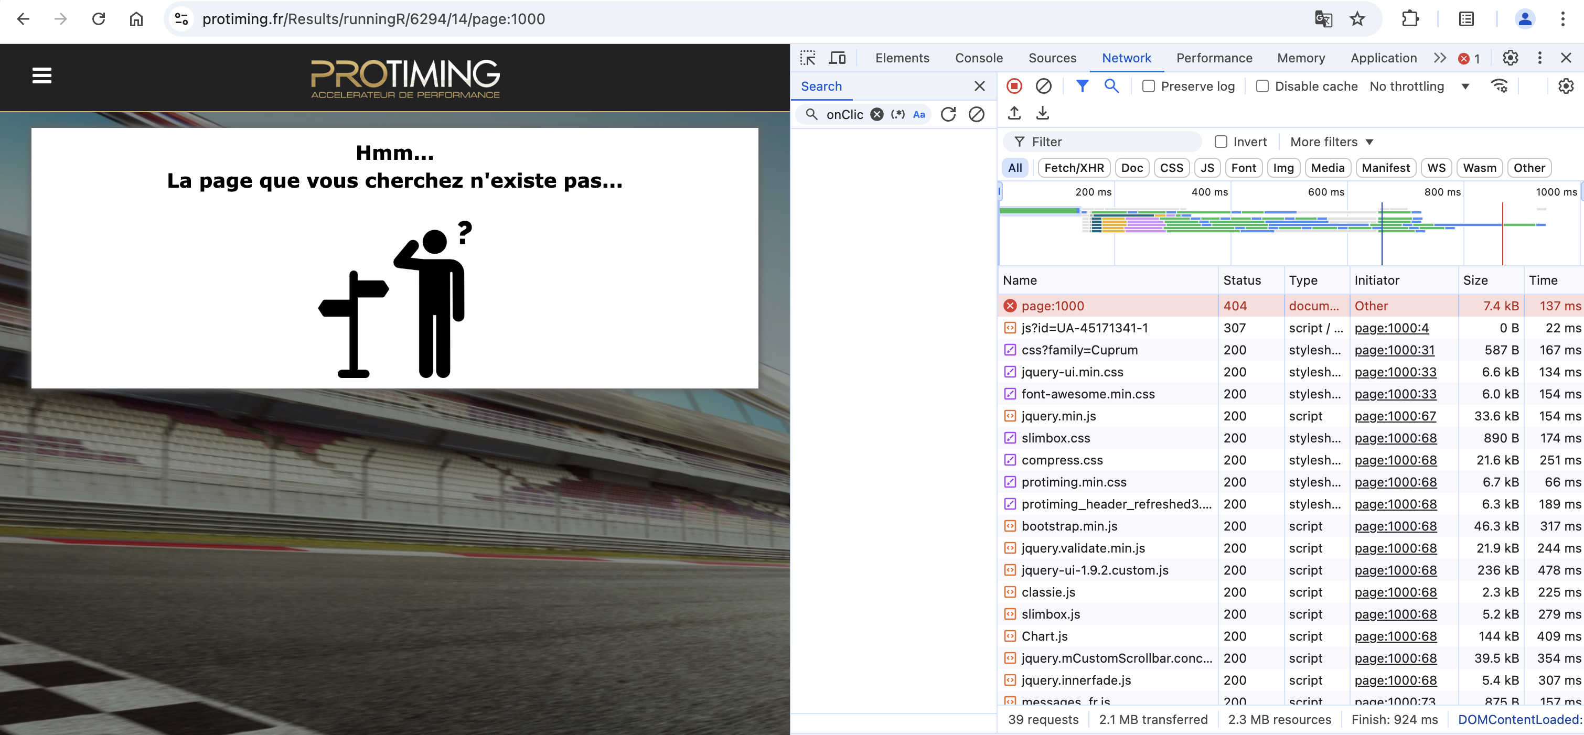Switch to the Sources tab
This screenshot has height=735, width=1584.
pos(1052,58)
